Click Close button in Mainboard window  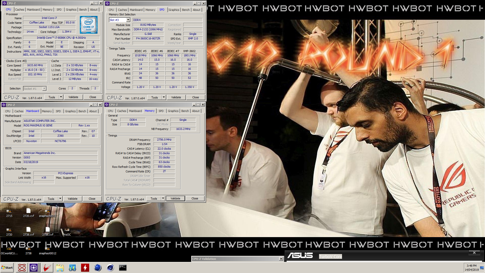tap(92, 199)
